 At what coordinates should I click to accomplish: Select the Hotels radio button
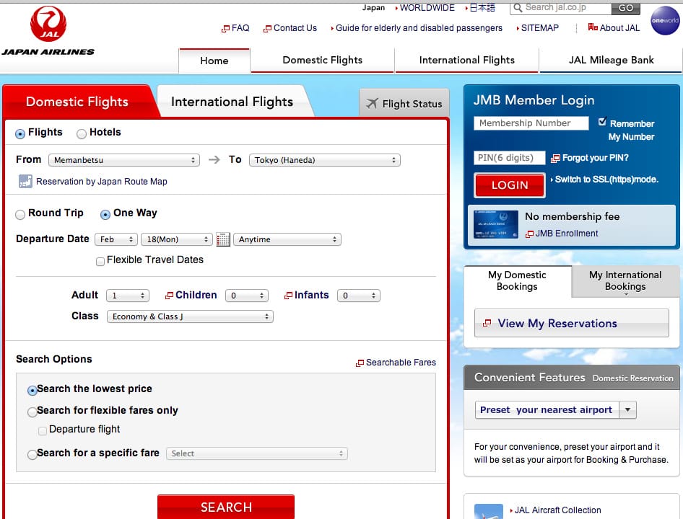(82, 133)
